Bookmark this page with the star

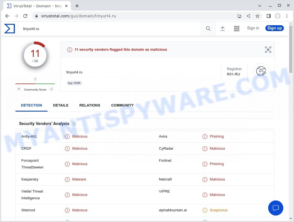[257, 16]
